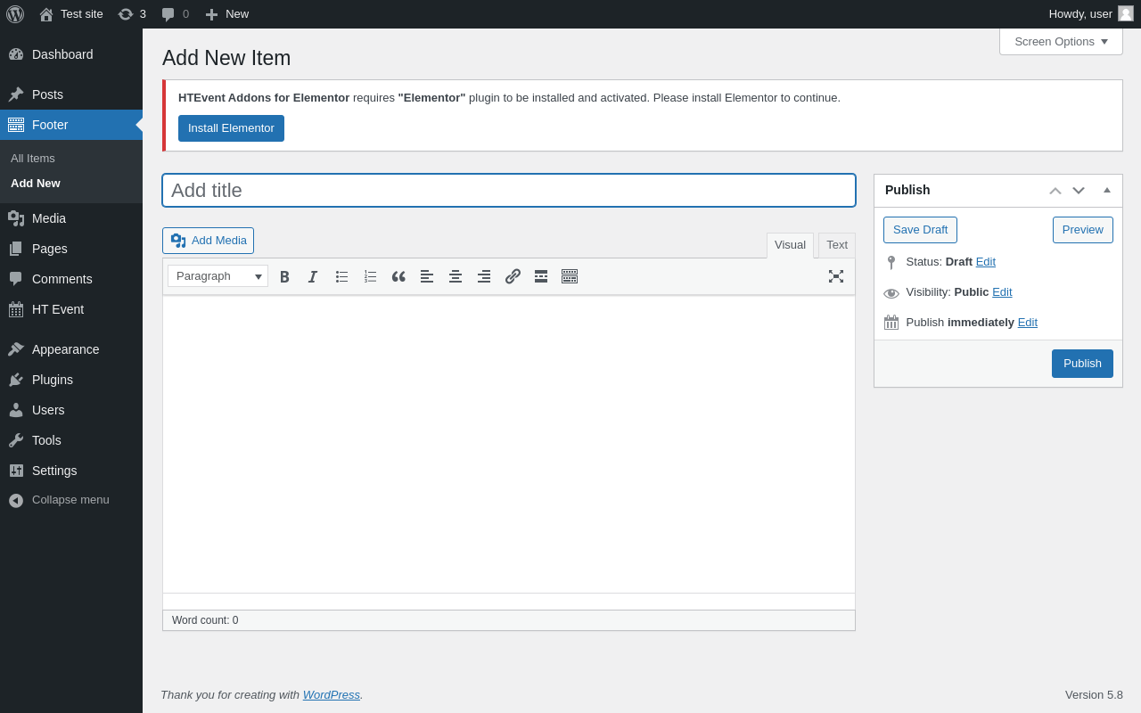
Task: Click the insert/edit link icon
Action: click(x=513, y=276)
